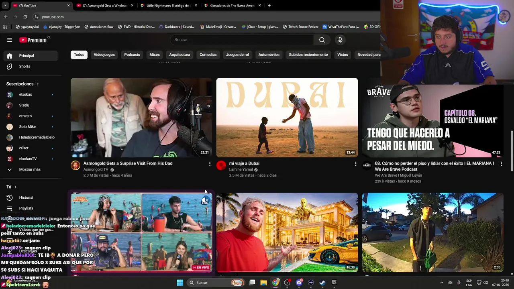The height and width of the screenshot is (289, 514).
Task: Select the Podcasts filter chip
Action: [x=132, y=55]
